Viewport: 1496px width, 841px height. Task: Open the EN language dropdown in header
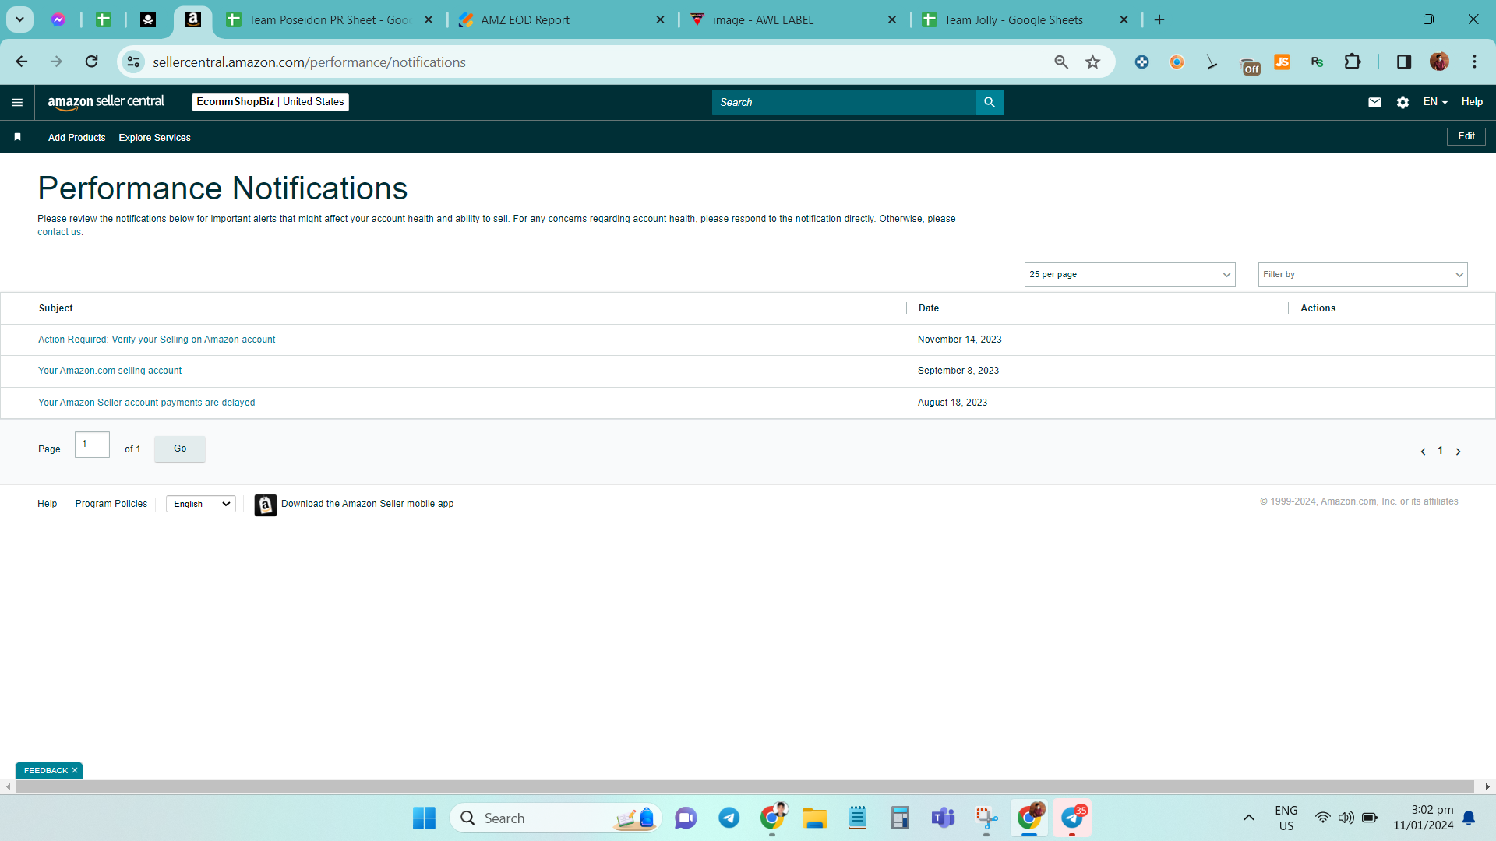tap(1435, 102)
